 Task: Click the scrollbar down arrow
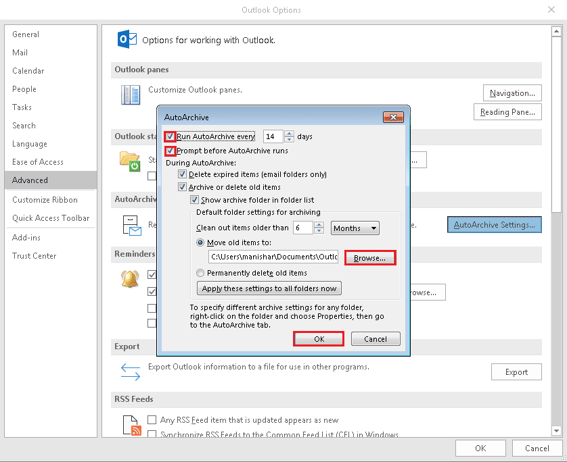pos(556,430)
